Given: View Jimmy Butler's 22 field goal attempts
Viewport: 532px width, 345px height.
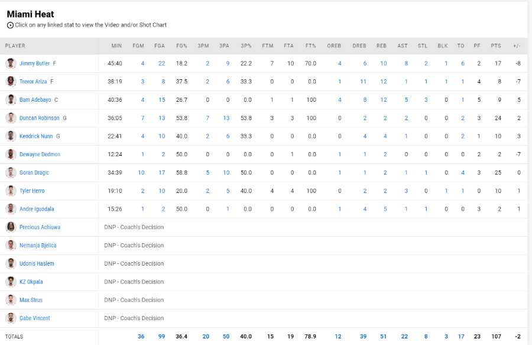Looking at the screenshot, I should click(162, 63).
